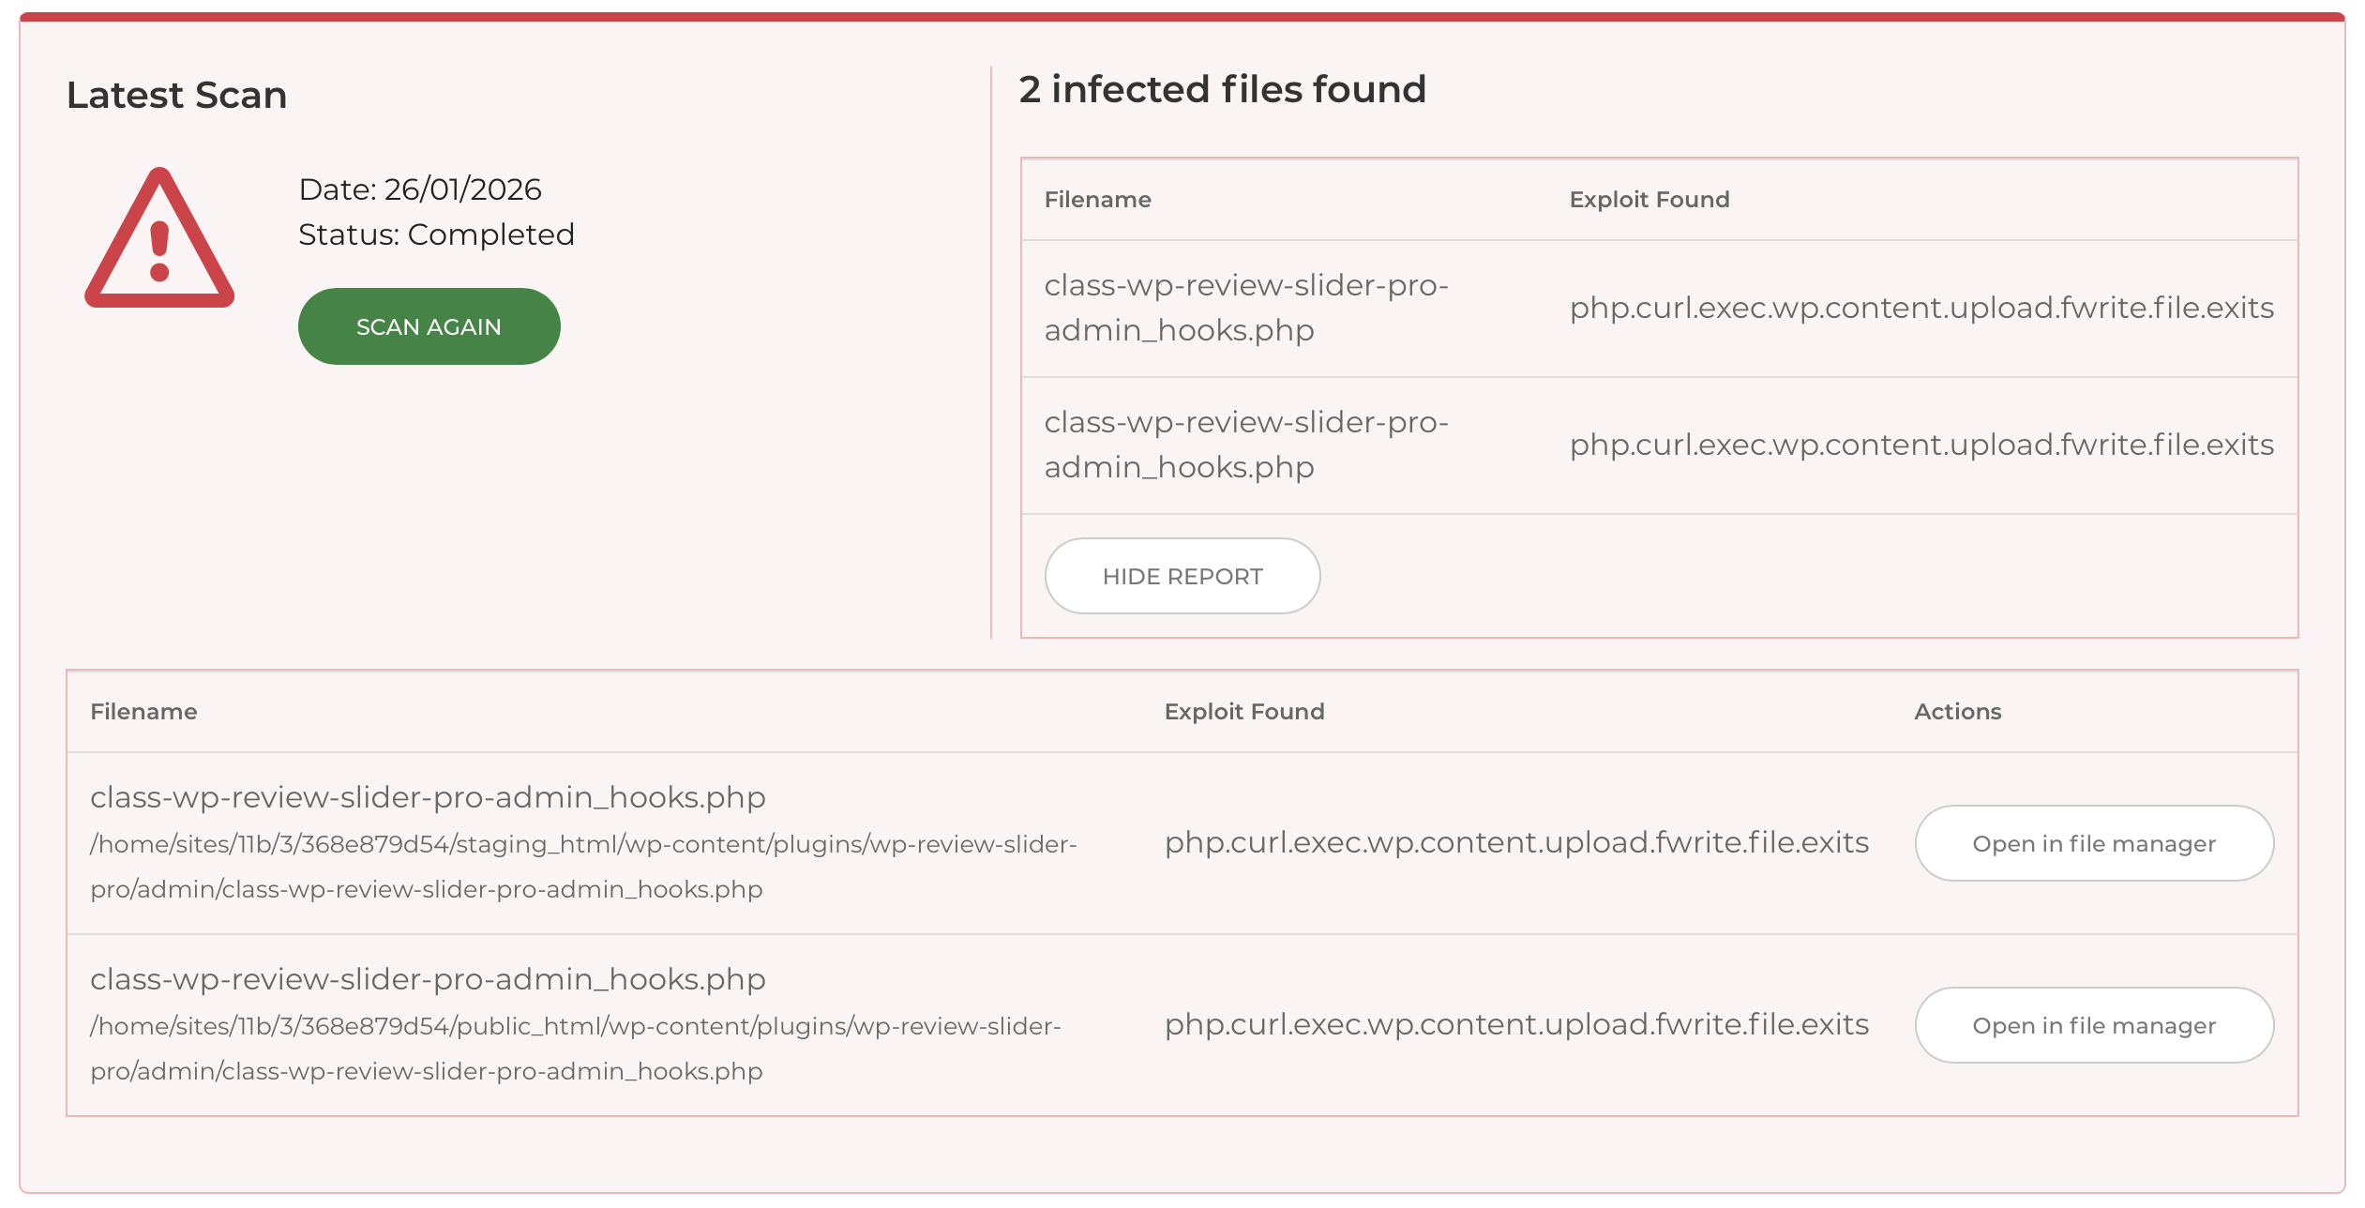Click the Status: Completed text
This screenshot has height=1208, width=2365.
click(x=436, y=234)
